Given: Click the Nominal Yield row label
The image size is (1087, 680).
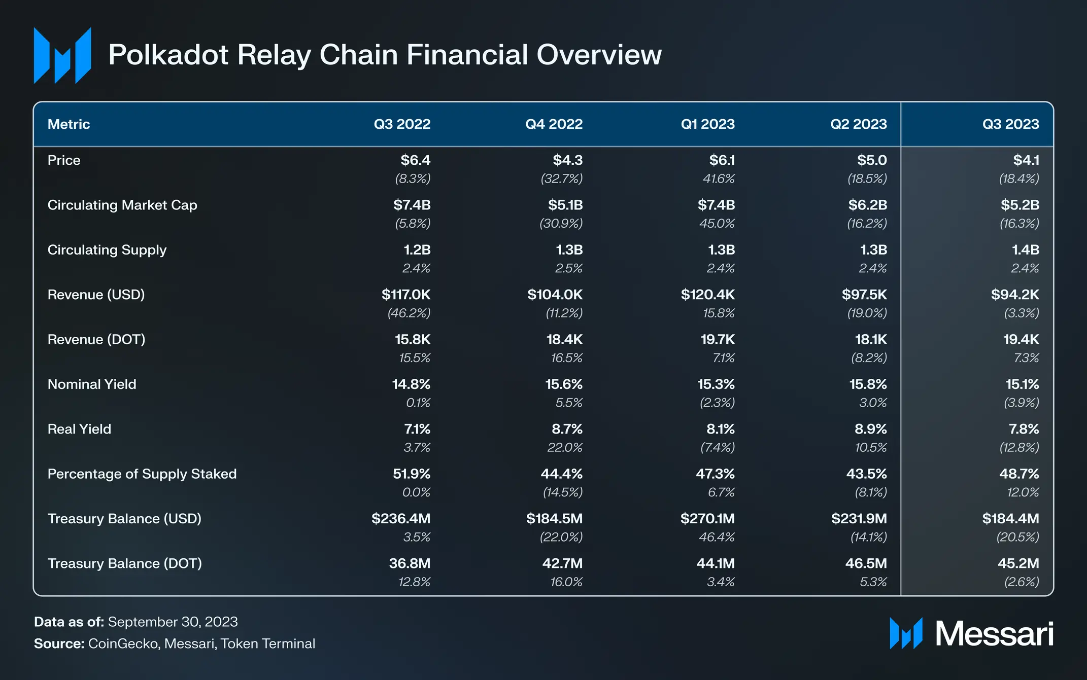Looking at the screenshot, I should (92, 384).
